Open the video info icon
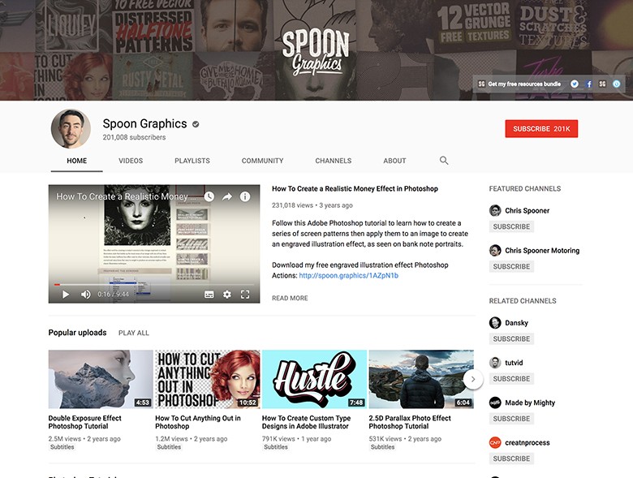This screenshot has height=478, width=633. pyautogui.click(x=245, y=196)
